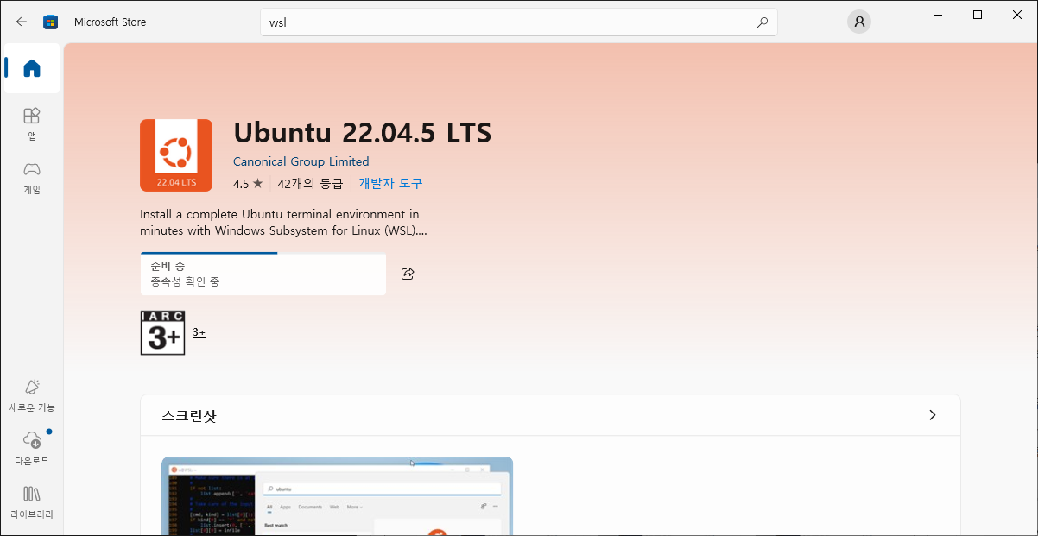Click the 3+ age rating link
This screenshot has width=1038, height=536.
199,332
